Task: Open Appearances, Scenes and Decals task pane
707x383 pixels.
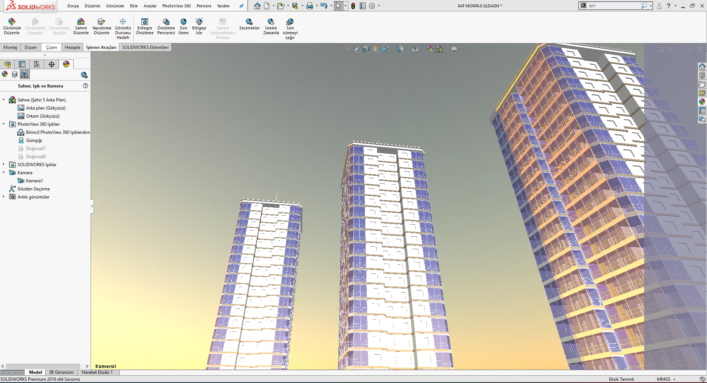Action: tap(702, 102)
